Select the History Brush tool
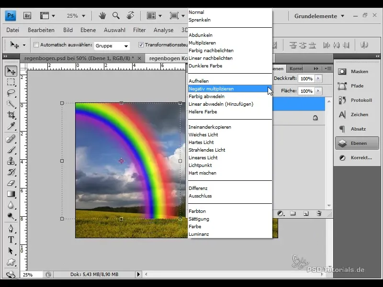Screen dimensions: 383x287 click(x=11, y=172)
